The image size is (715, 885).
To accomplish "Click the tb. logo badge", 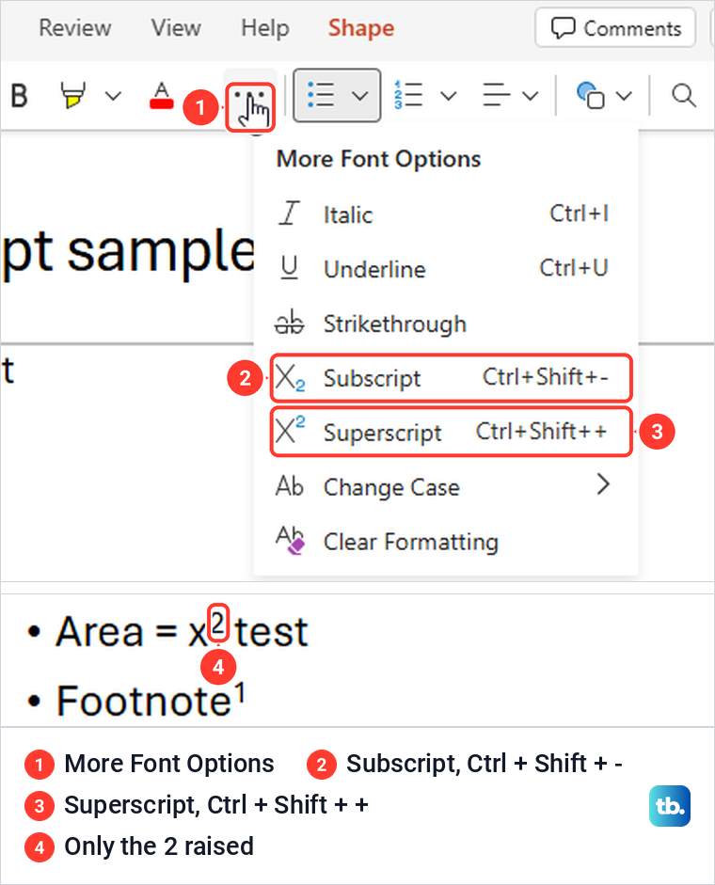I will point(670,806).
